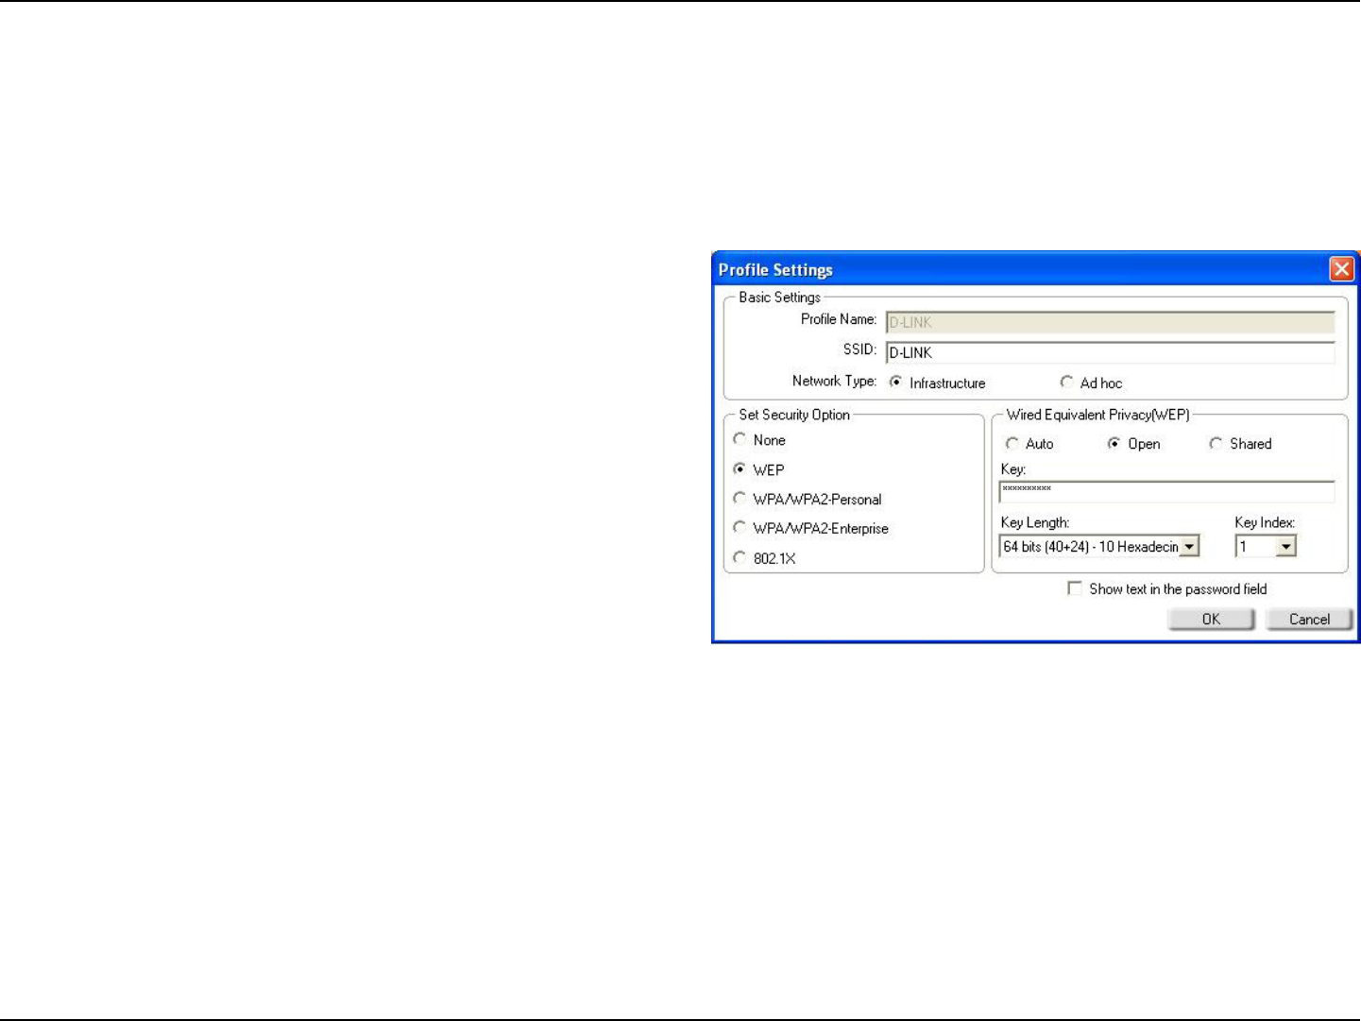Cancel the profile settings dialog
This screenshot has height=1021, width=1361.
pos(1309,619)
